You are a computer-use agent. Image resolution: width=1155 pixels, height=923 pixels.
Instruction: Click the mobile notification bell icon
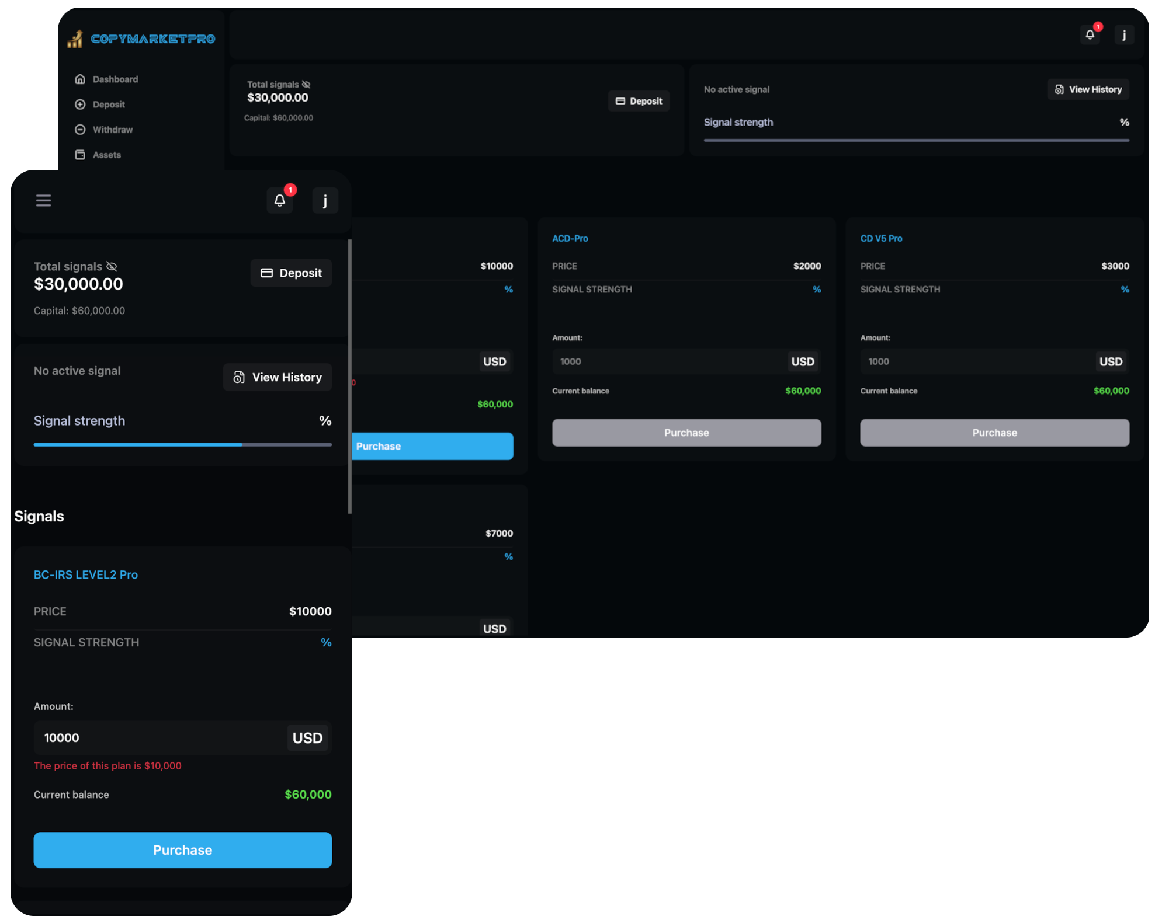click(280, 201)
